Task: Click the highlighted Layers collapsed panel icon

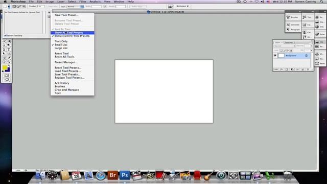Action: [317, 42]
